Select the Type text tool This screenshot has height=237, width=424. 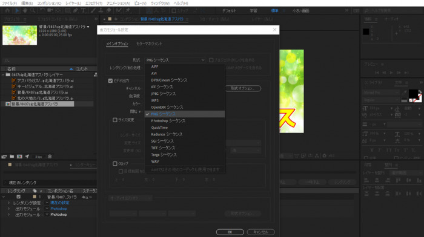[84, 10]
